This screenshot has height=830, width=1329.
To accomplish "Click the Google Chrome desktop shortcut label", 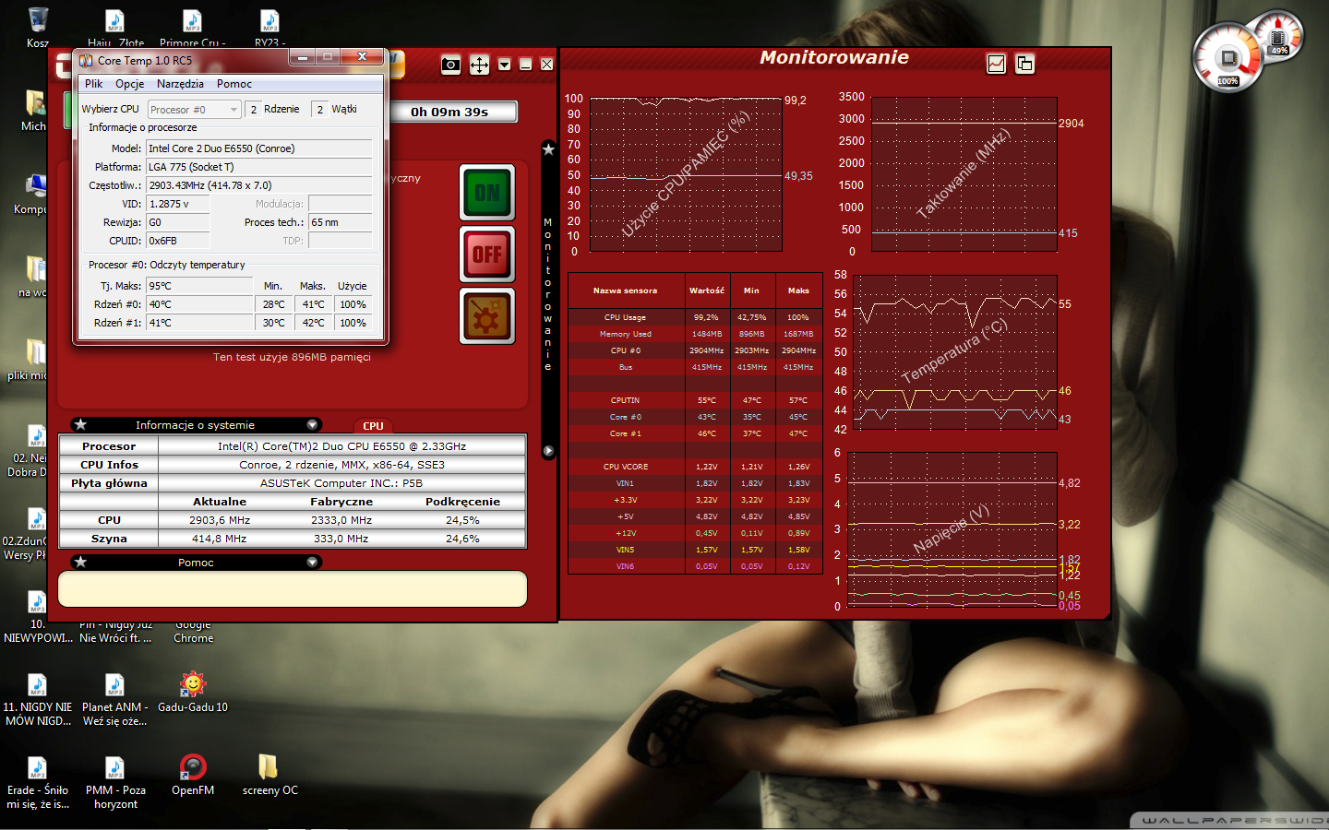I will pos(193,632).
